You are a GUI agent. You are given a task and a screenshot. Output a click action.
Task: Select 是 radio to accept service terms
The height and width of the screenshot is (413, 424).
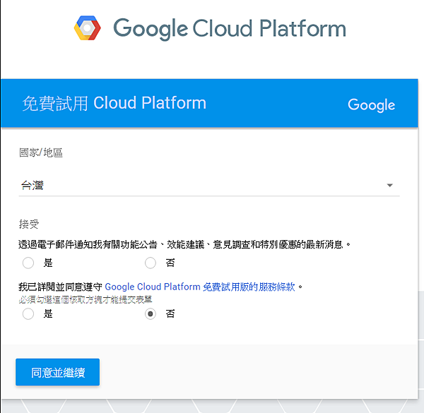pyautogui.click(x=28, y=314)
